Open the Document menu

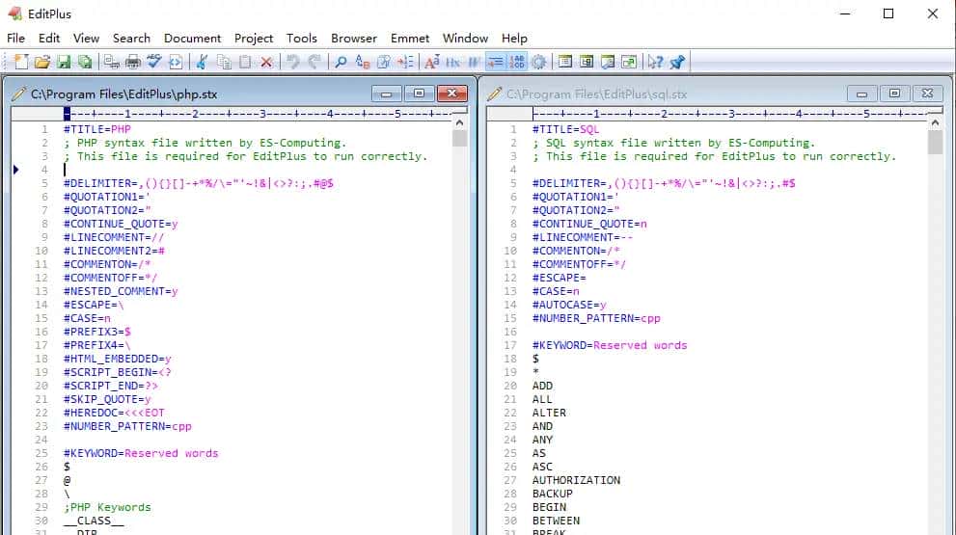pyautogui.click(x=192, y=38)
